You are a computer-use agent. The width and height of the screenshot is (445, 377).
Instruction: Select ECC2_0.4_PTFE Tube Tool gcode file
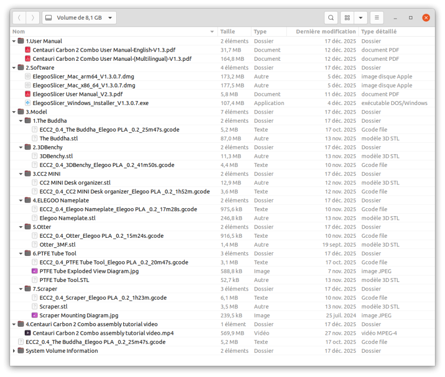114,262
